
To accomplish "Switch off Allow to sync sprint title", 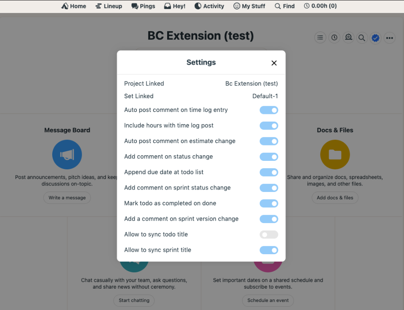I will click(269, 250).
